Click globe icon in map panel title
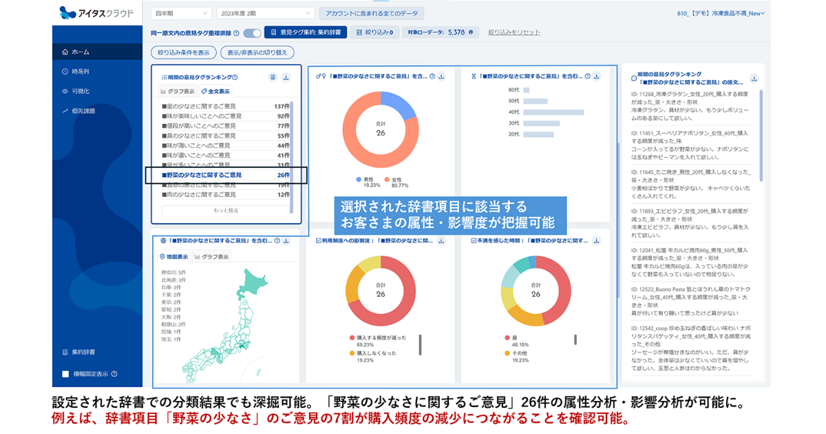This screenshot has width=826, height=434. click(163, 241)
